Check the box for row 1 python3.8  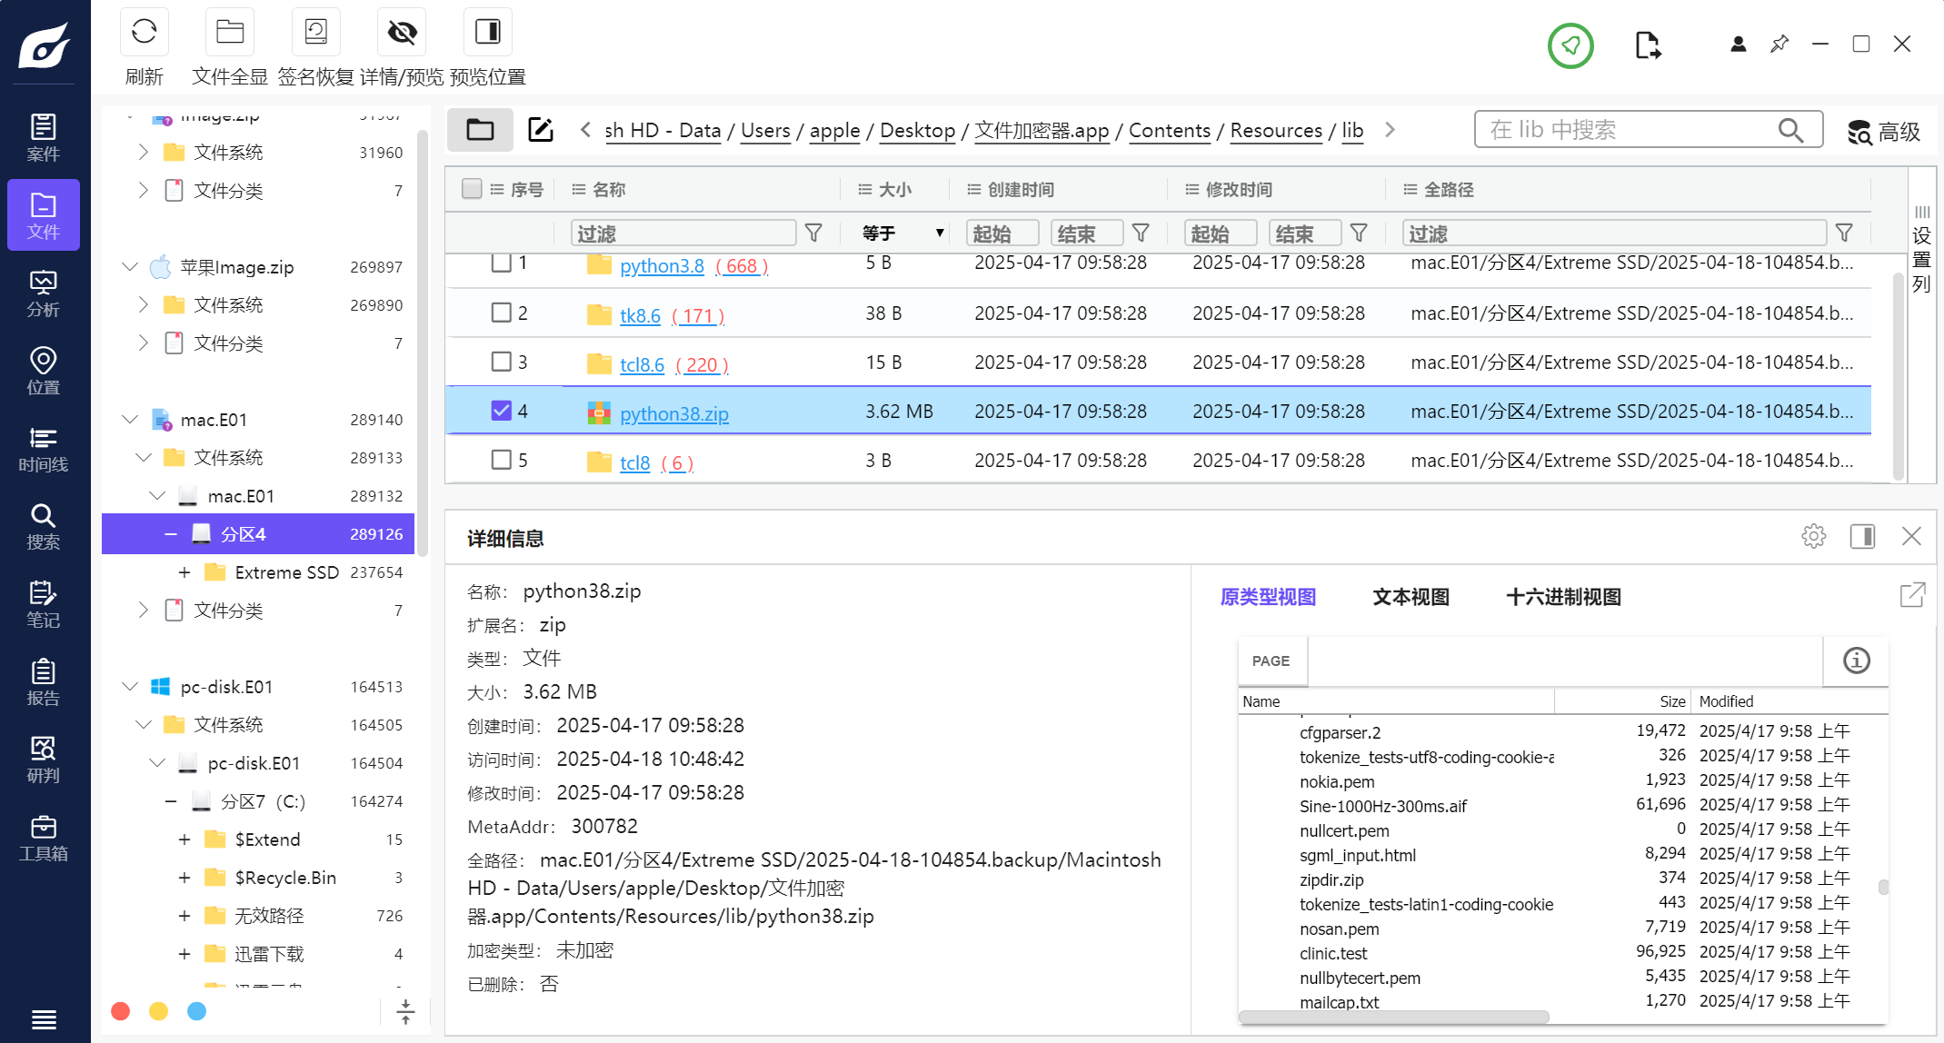(501, 263)
